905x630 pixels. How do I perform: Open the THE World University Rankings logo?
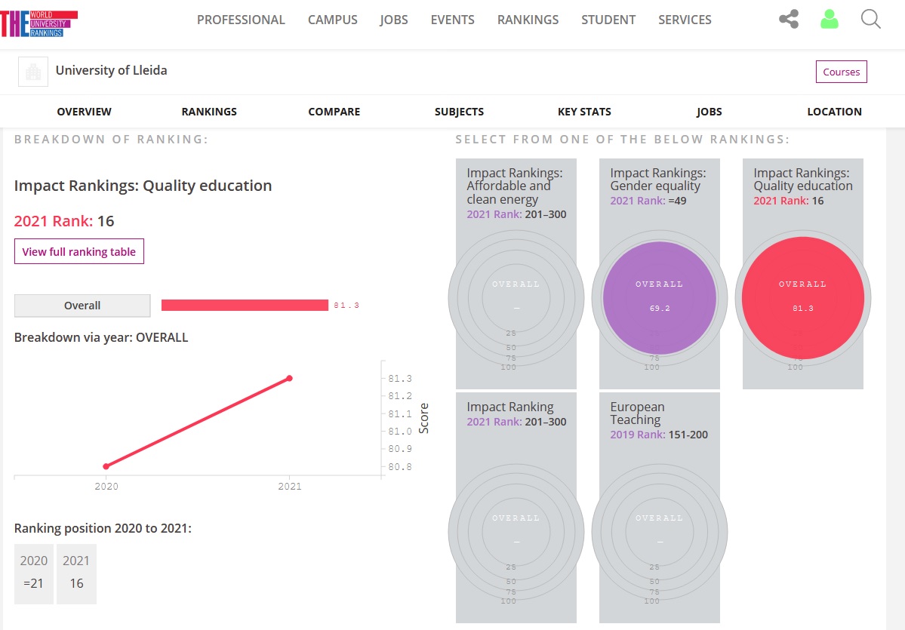(x=38, y=23)
